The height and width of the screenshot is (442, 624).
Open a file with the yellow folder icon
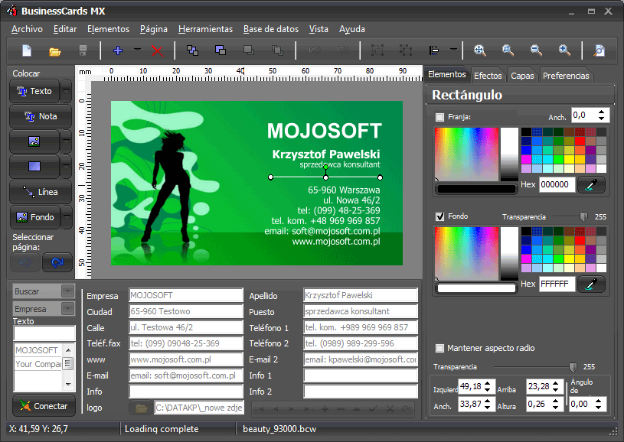pos(55,50)
